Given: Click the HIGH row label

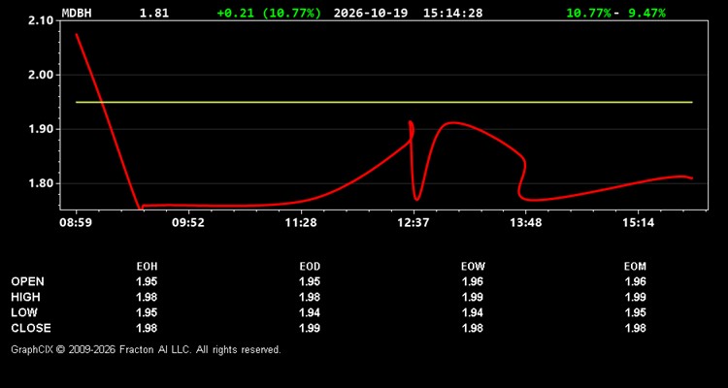Looking at the screenshot, I should (25, 297).
